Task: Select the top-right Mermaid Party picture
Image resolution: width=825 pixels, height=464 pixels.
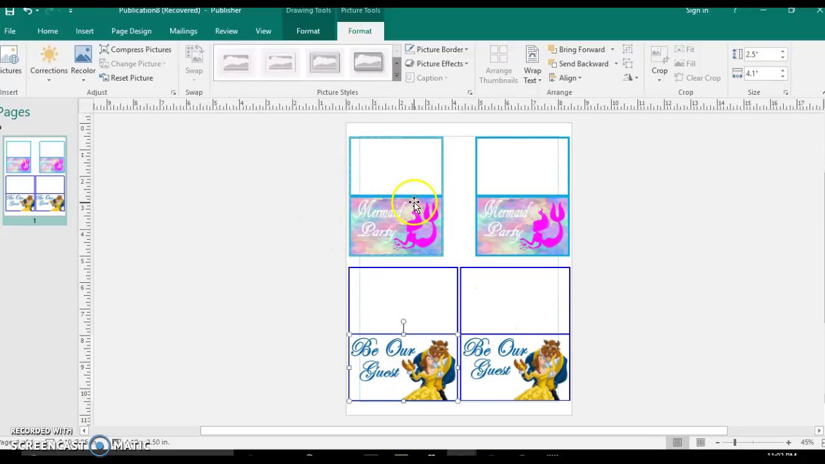Action: point(522,226)
